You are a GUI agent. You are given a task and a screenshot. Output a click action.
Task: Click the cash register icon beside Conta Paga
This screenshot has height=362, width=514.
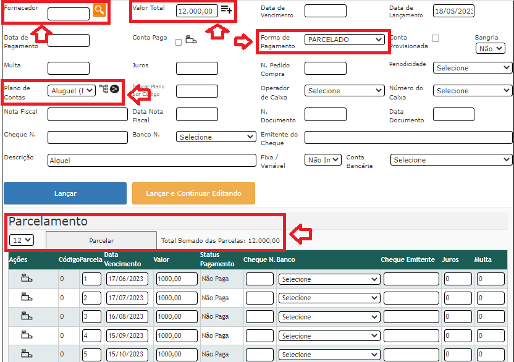tap(191, 40)
